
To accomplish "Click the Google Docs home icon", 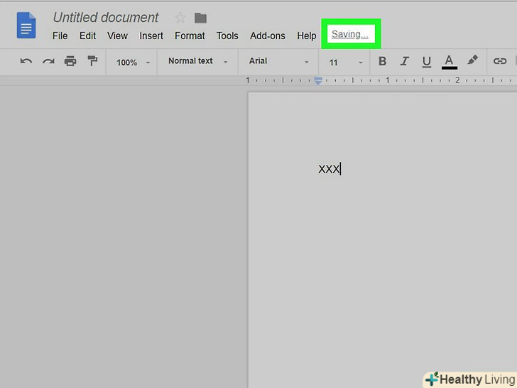I will click(26, 25).
